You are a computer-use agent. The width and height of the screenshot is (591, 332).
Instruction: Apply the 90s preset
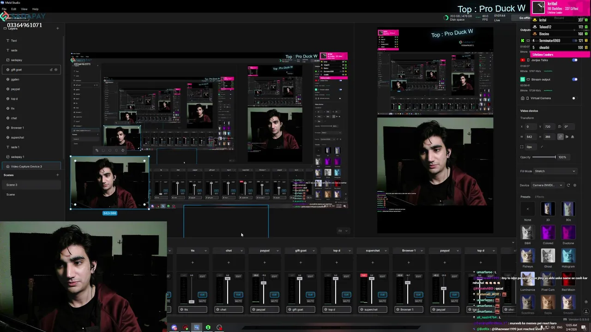(x=568, y=209)
